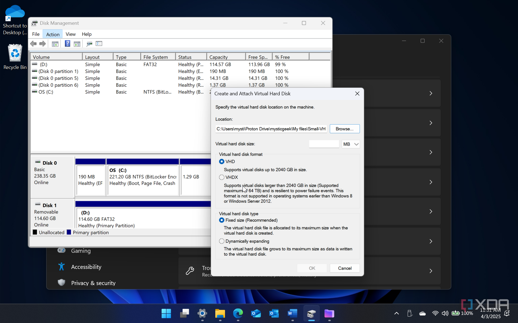Click the Virtual hard disk size field
Screen dimensions: 518x323
324,144
